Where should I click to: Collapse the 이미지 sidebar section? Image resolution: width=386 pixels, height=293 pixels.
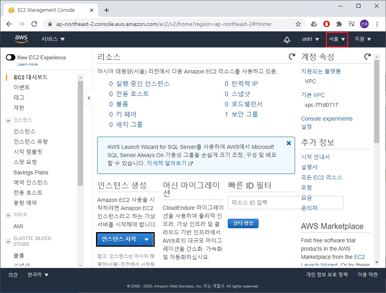click(8, 215)
